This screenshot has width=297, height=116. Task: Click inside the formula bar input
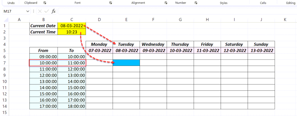pyautogui.click(x=177, y=11)
